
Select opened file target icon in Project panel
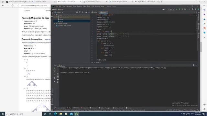(x=77, y=12)
